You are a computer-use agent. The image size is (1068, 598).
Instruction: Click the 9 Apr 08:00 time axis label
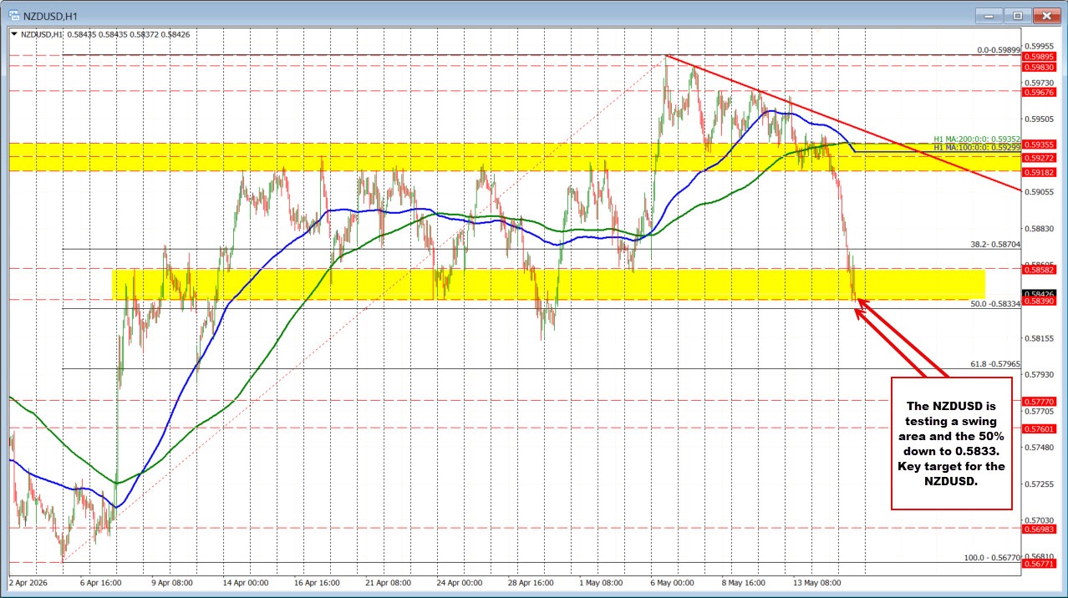pos(174,581)
